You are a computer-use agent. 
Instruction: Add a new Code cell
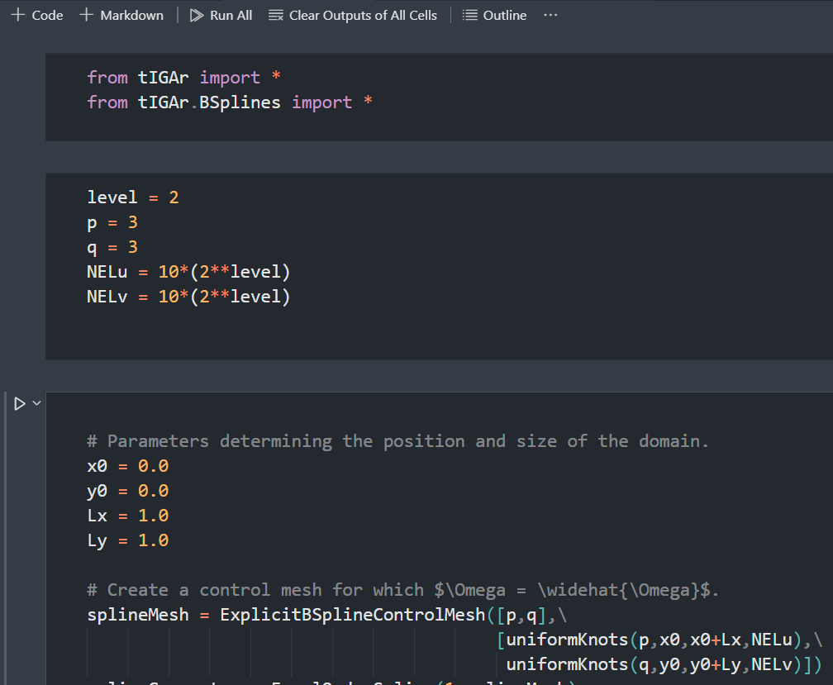pos(37,15)
